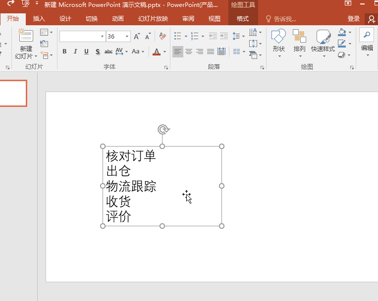The image size is (378, 301).
Task: Clear all text formatting with the eraser icon
Action: 162,37
